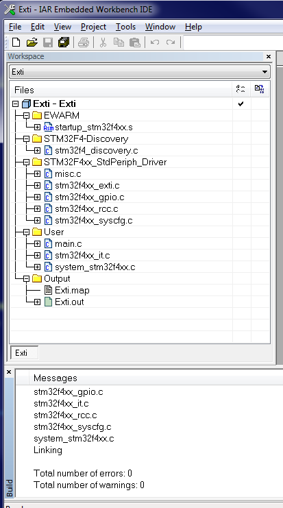The width and height of the screenshot is (283, 508).
Task: Click the C file icon of main.c
Action: coord(48,243)
